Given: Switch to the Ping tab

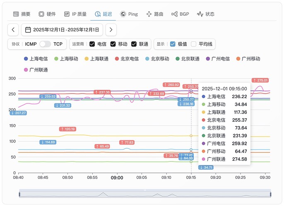Looking at the screenshot, I should click(129, 14).
